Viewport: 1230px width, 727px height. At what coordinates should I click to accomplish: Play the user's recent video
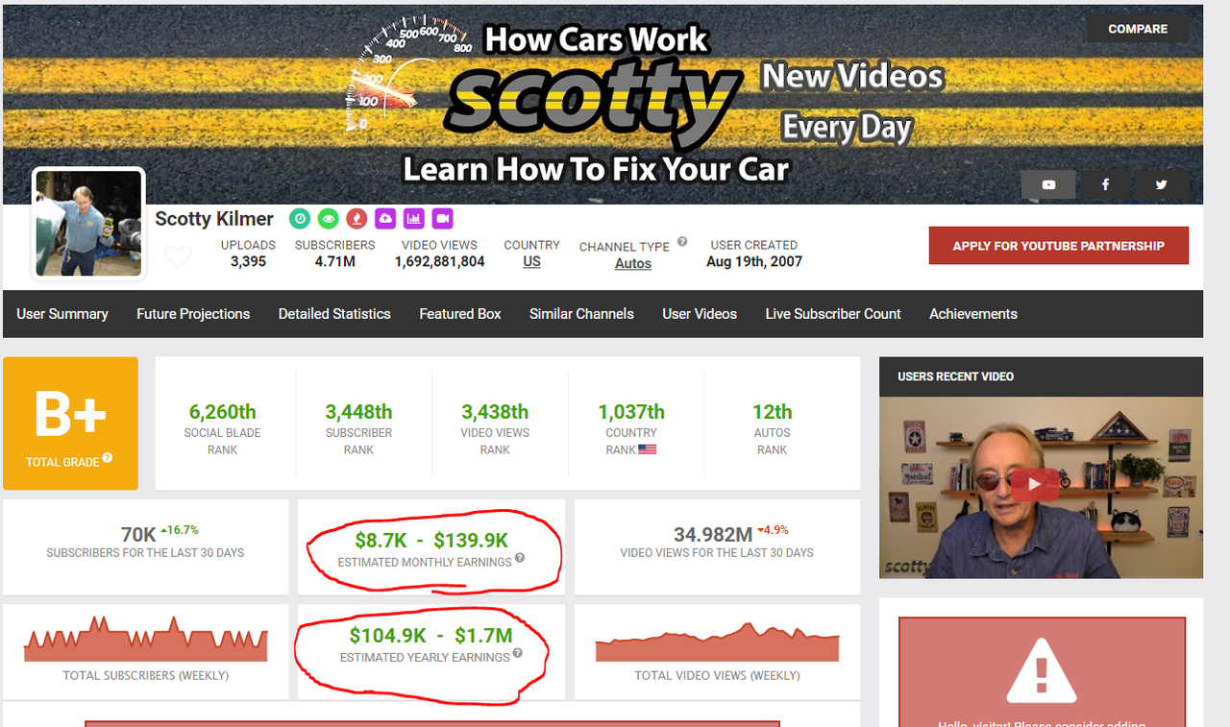click(x=1035, y=484)
